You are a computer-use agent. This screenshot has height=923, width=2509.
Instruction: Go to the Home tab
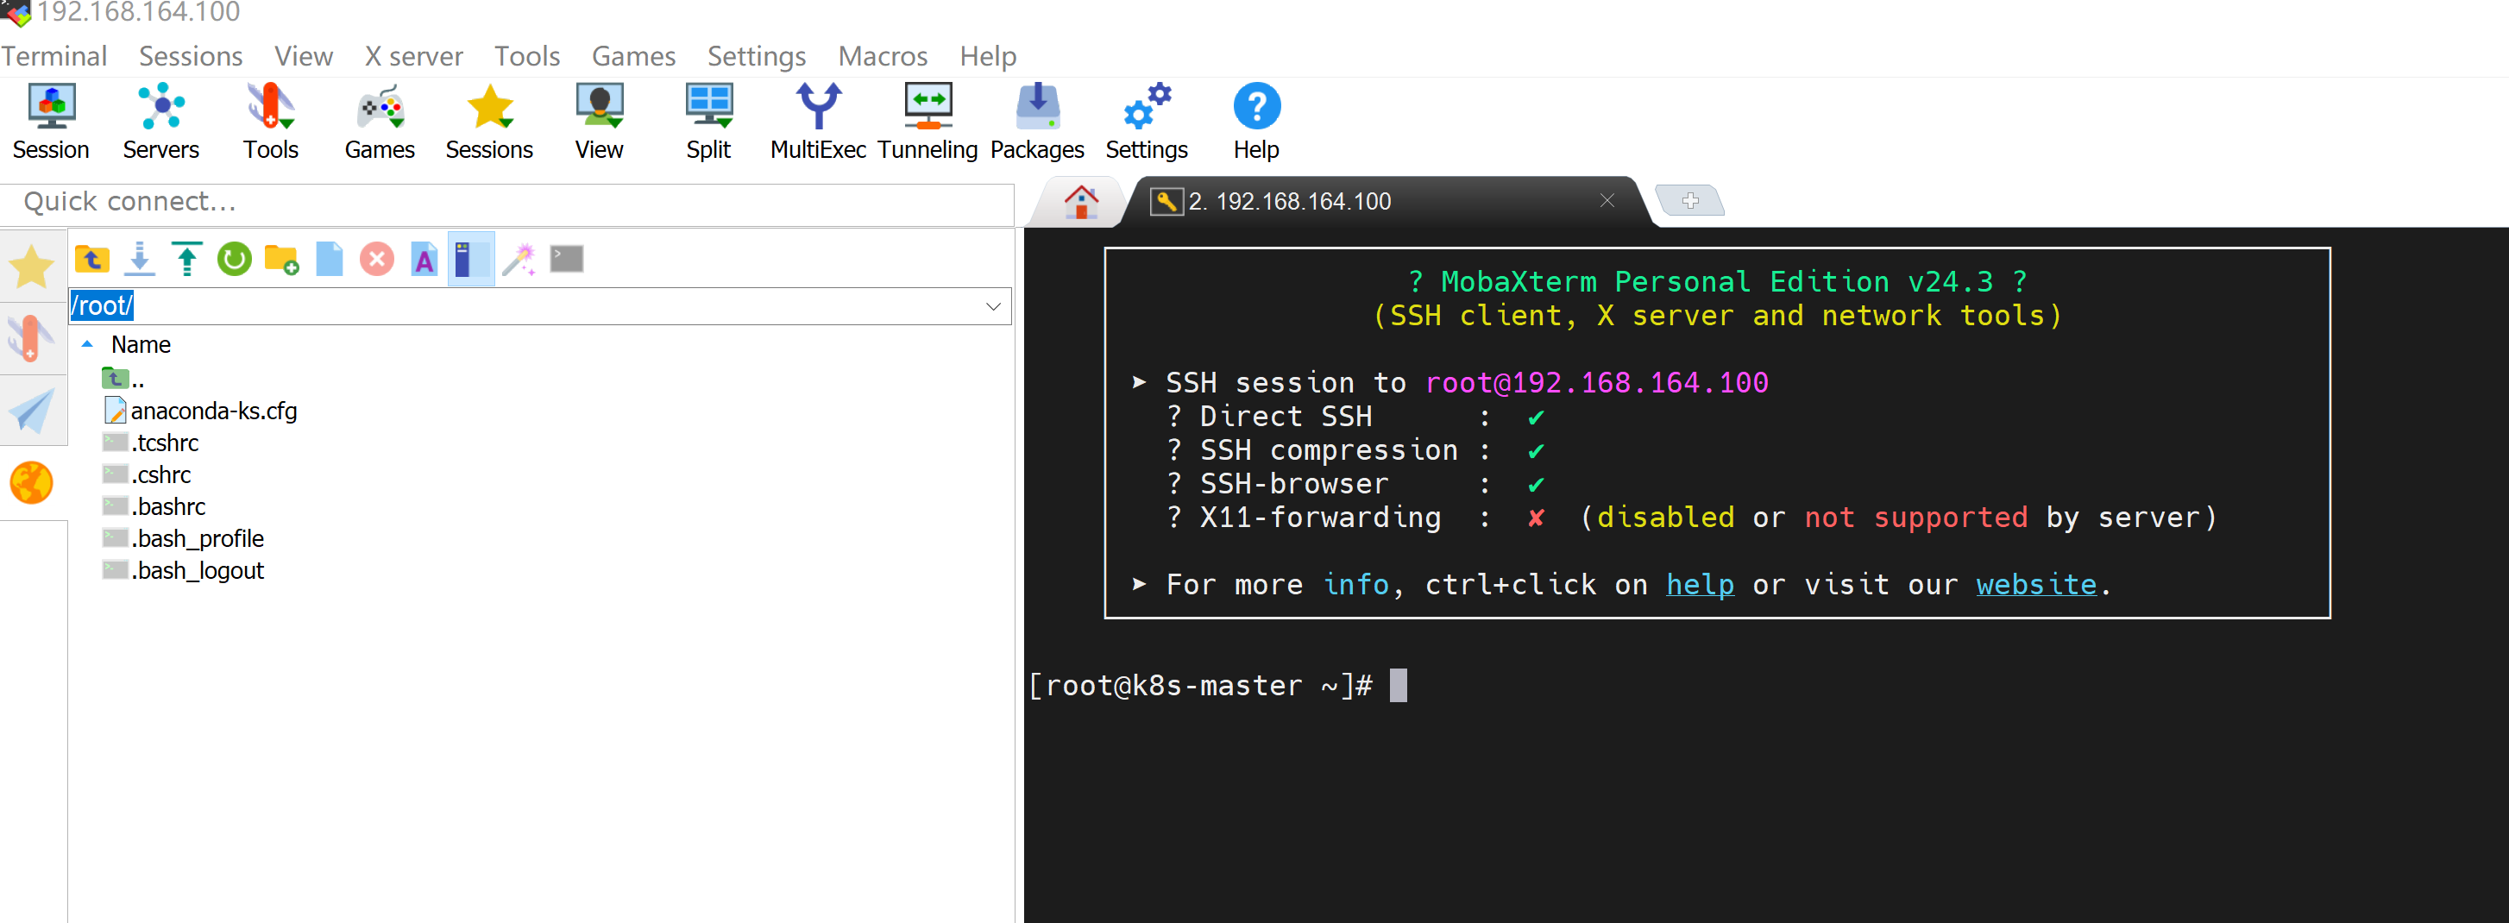pos(1080,202)
